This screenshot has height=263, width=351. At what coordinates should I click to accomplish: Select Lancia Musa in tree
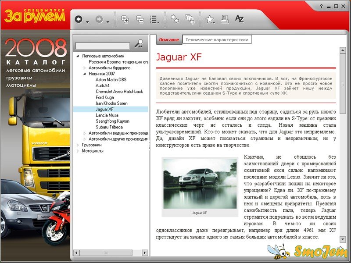tap(107, 115)
